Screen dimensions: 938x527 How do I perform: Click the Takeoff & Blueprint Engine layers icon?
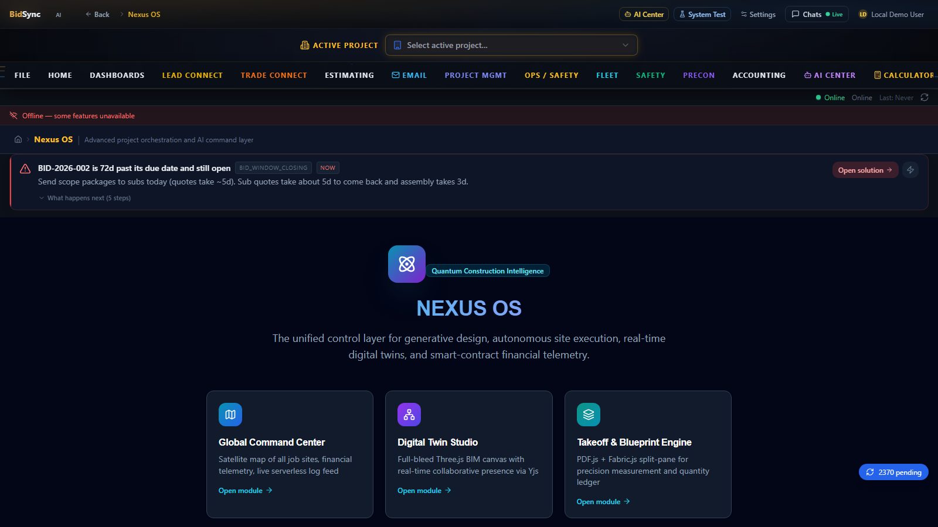[589, 415]
